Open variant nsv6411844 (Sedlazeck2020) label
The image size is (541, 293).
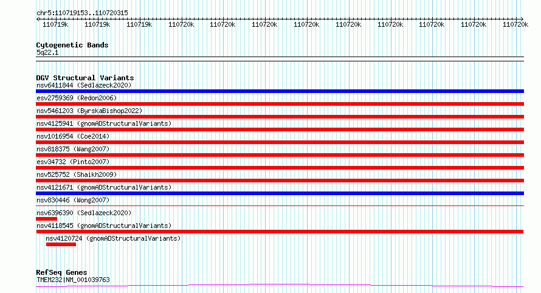click(84, 85)
